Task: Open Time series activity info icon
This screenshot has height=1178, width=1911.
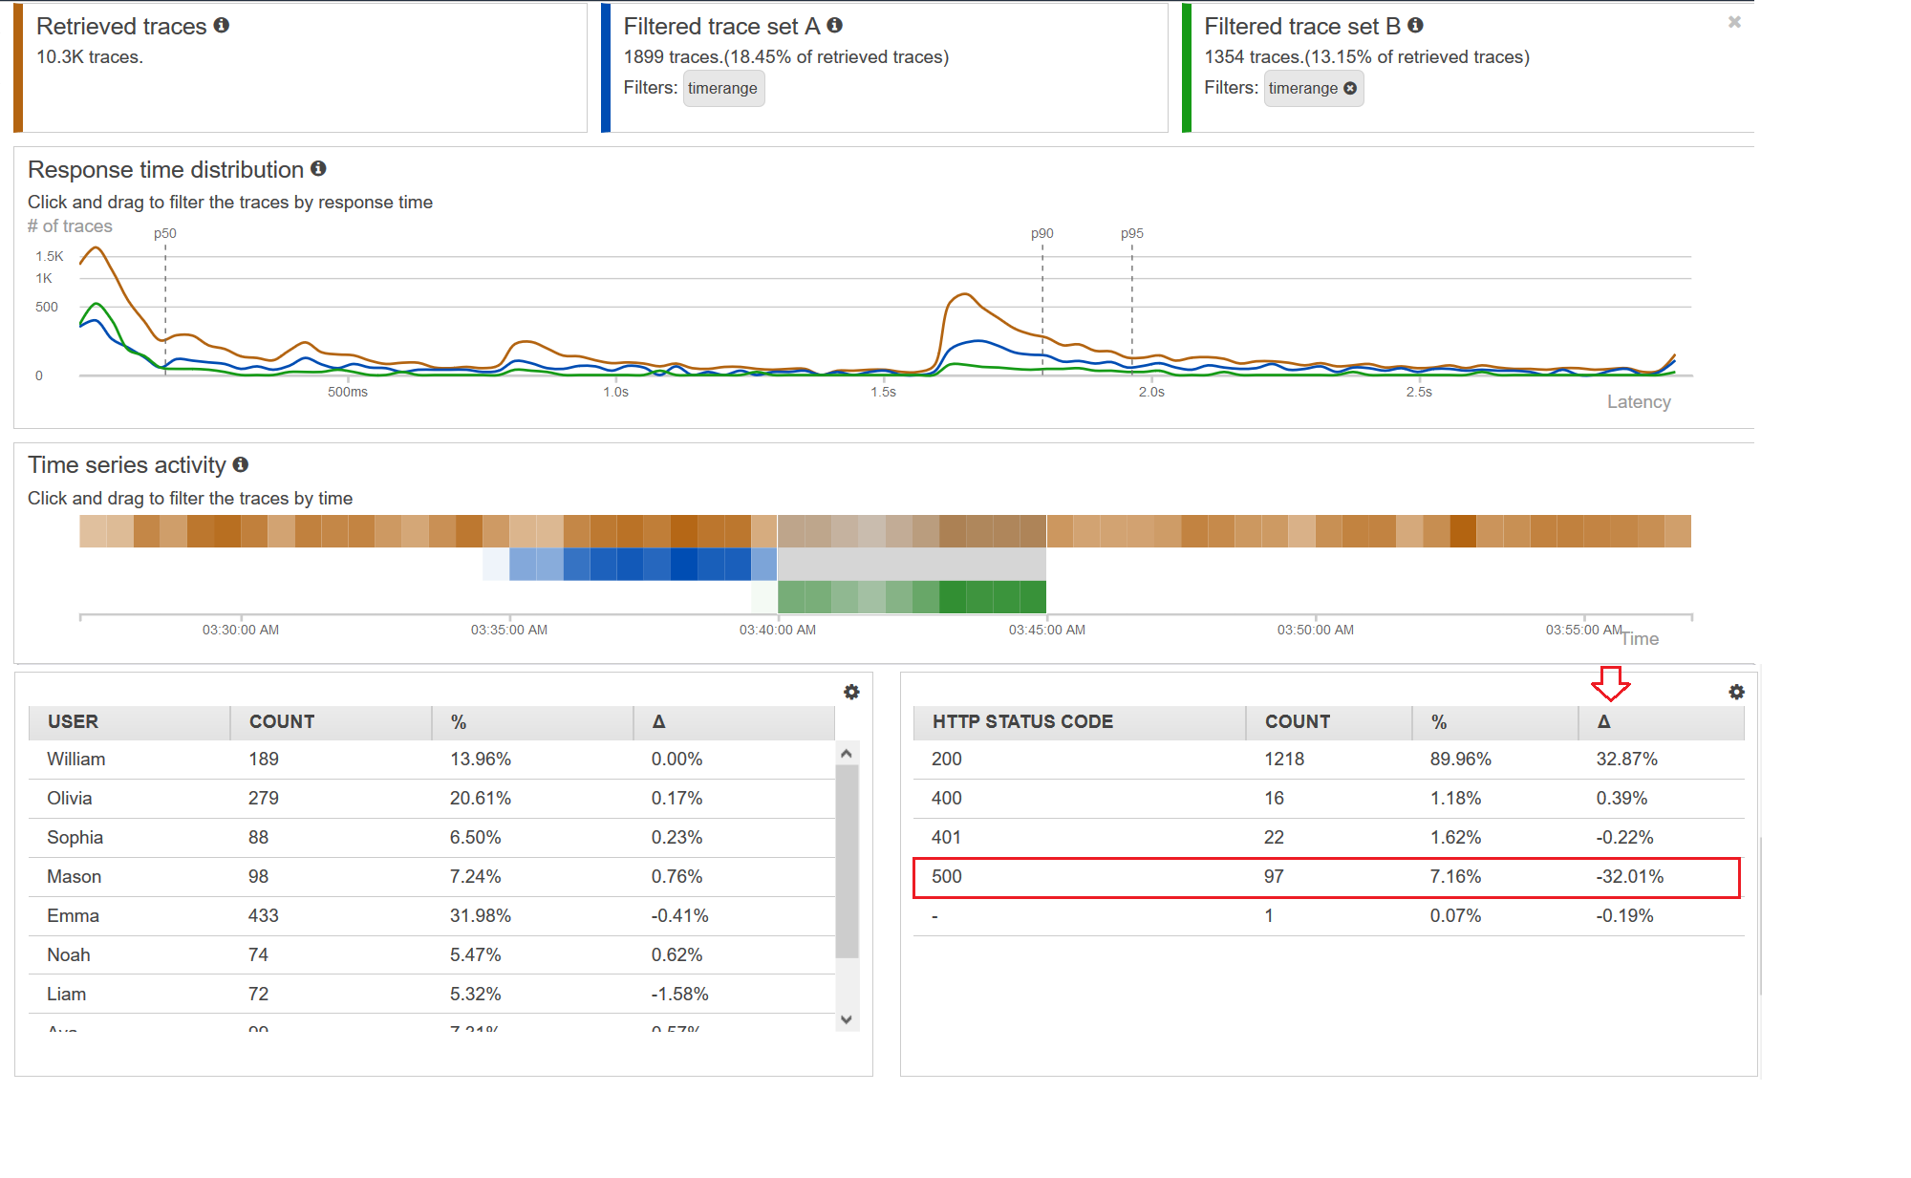Action: [241, 464]
